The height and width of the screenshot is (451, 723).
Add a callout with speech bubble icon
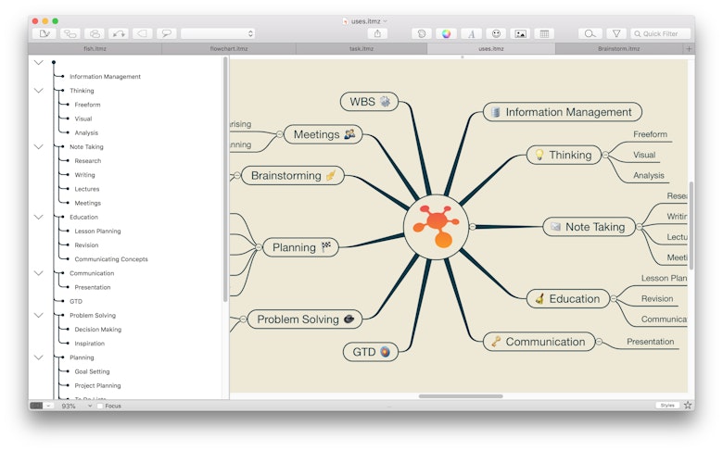tap(167, 33)
